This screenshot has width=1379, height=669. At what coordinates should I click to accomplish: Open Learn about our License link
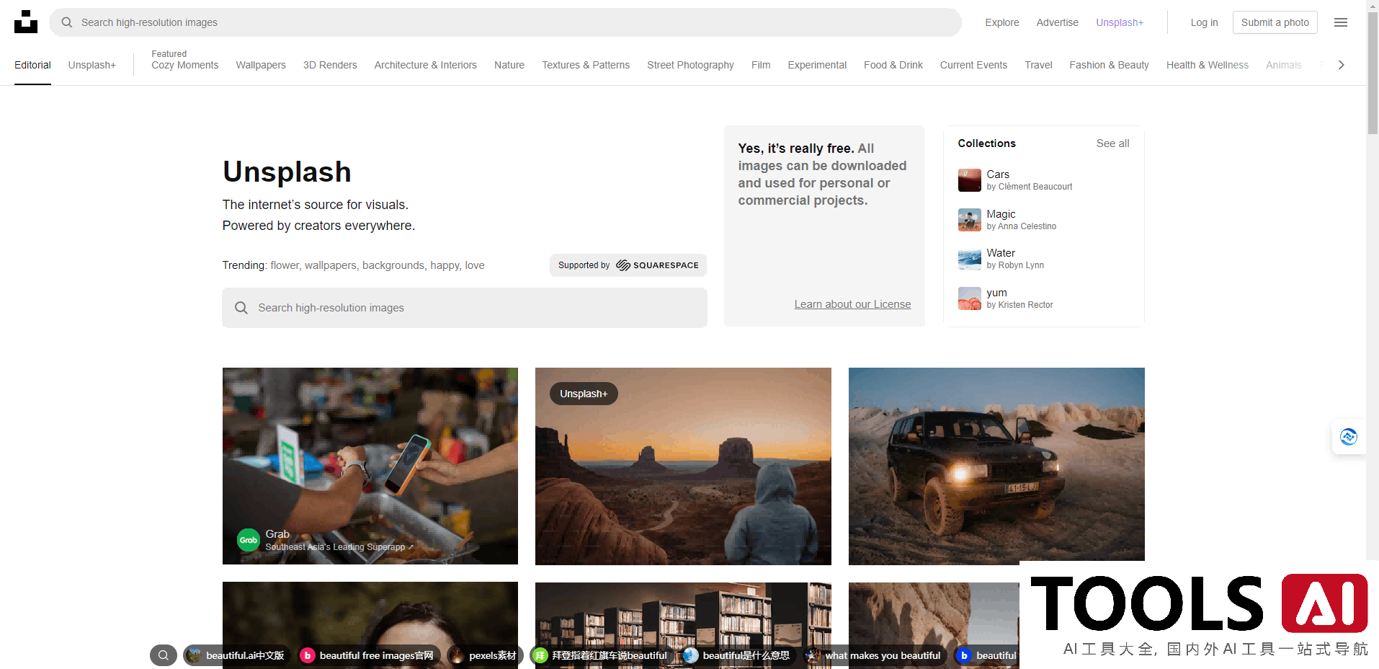[852, 304]
